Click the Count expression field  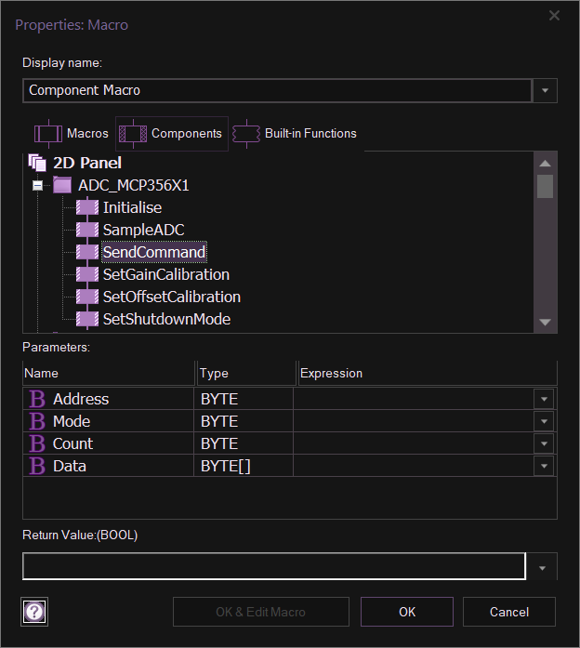[414, 443]
